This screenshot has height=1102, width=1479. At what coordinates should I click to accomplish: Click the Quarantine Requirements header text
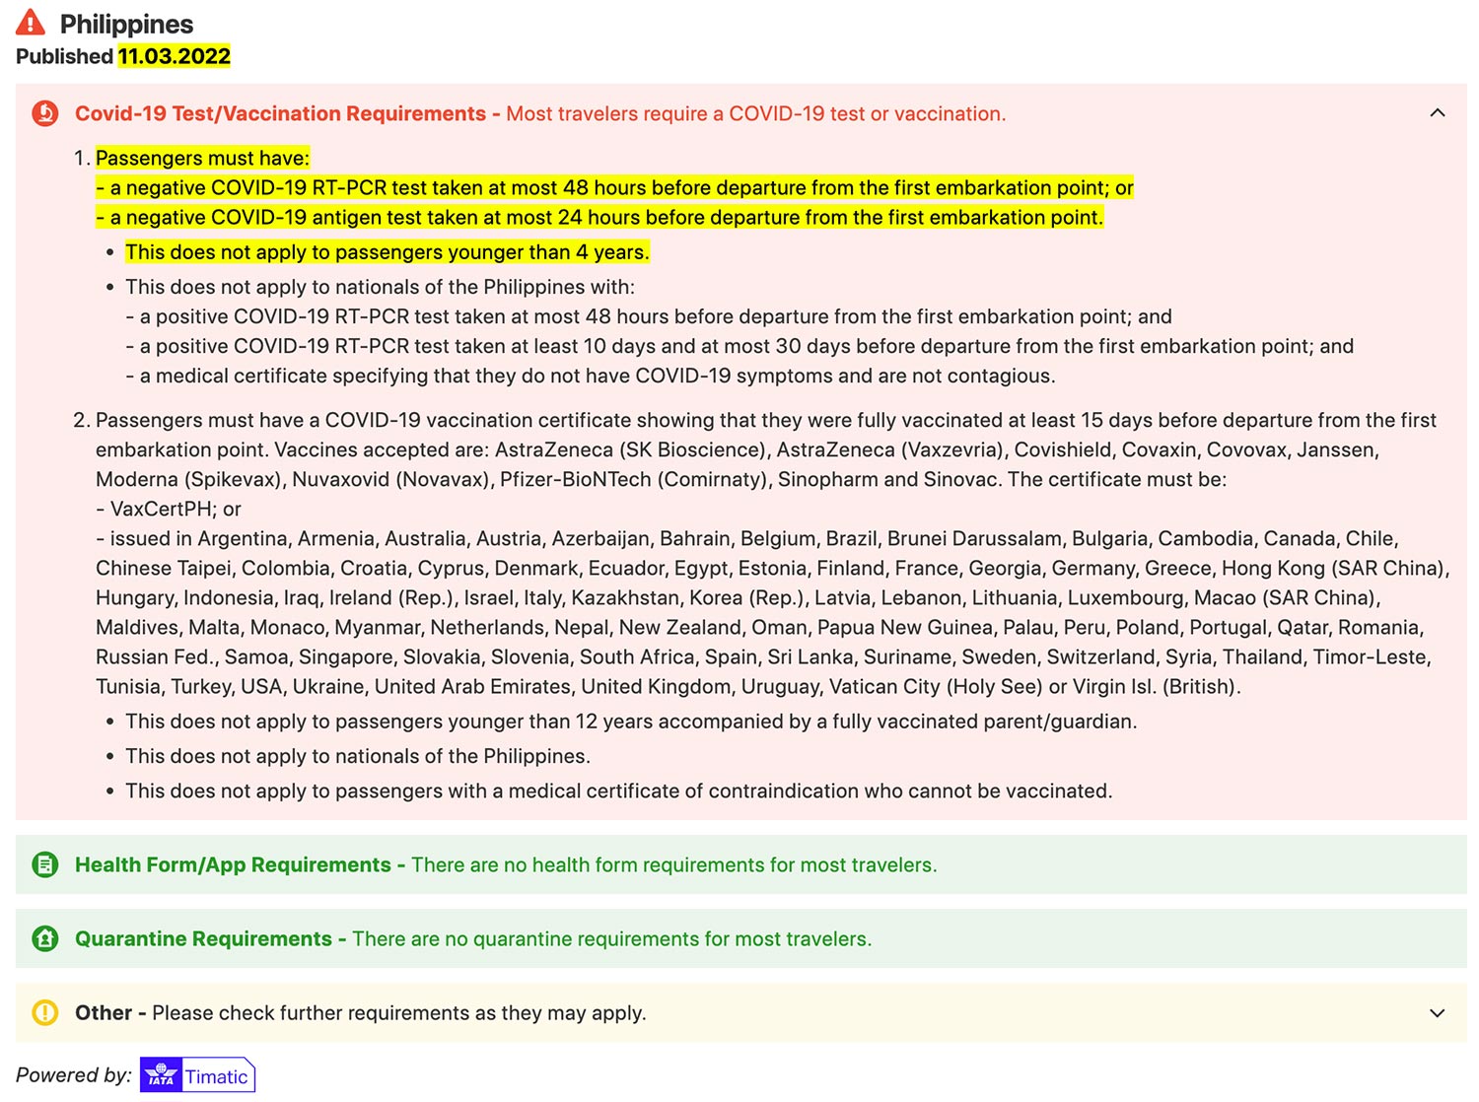coord(204,938)
